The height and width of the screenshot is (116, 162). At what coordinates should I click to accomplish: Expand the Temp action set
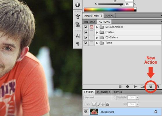click(97, 43)
